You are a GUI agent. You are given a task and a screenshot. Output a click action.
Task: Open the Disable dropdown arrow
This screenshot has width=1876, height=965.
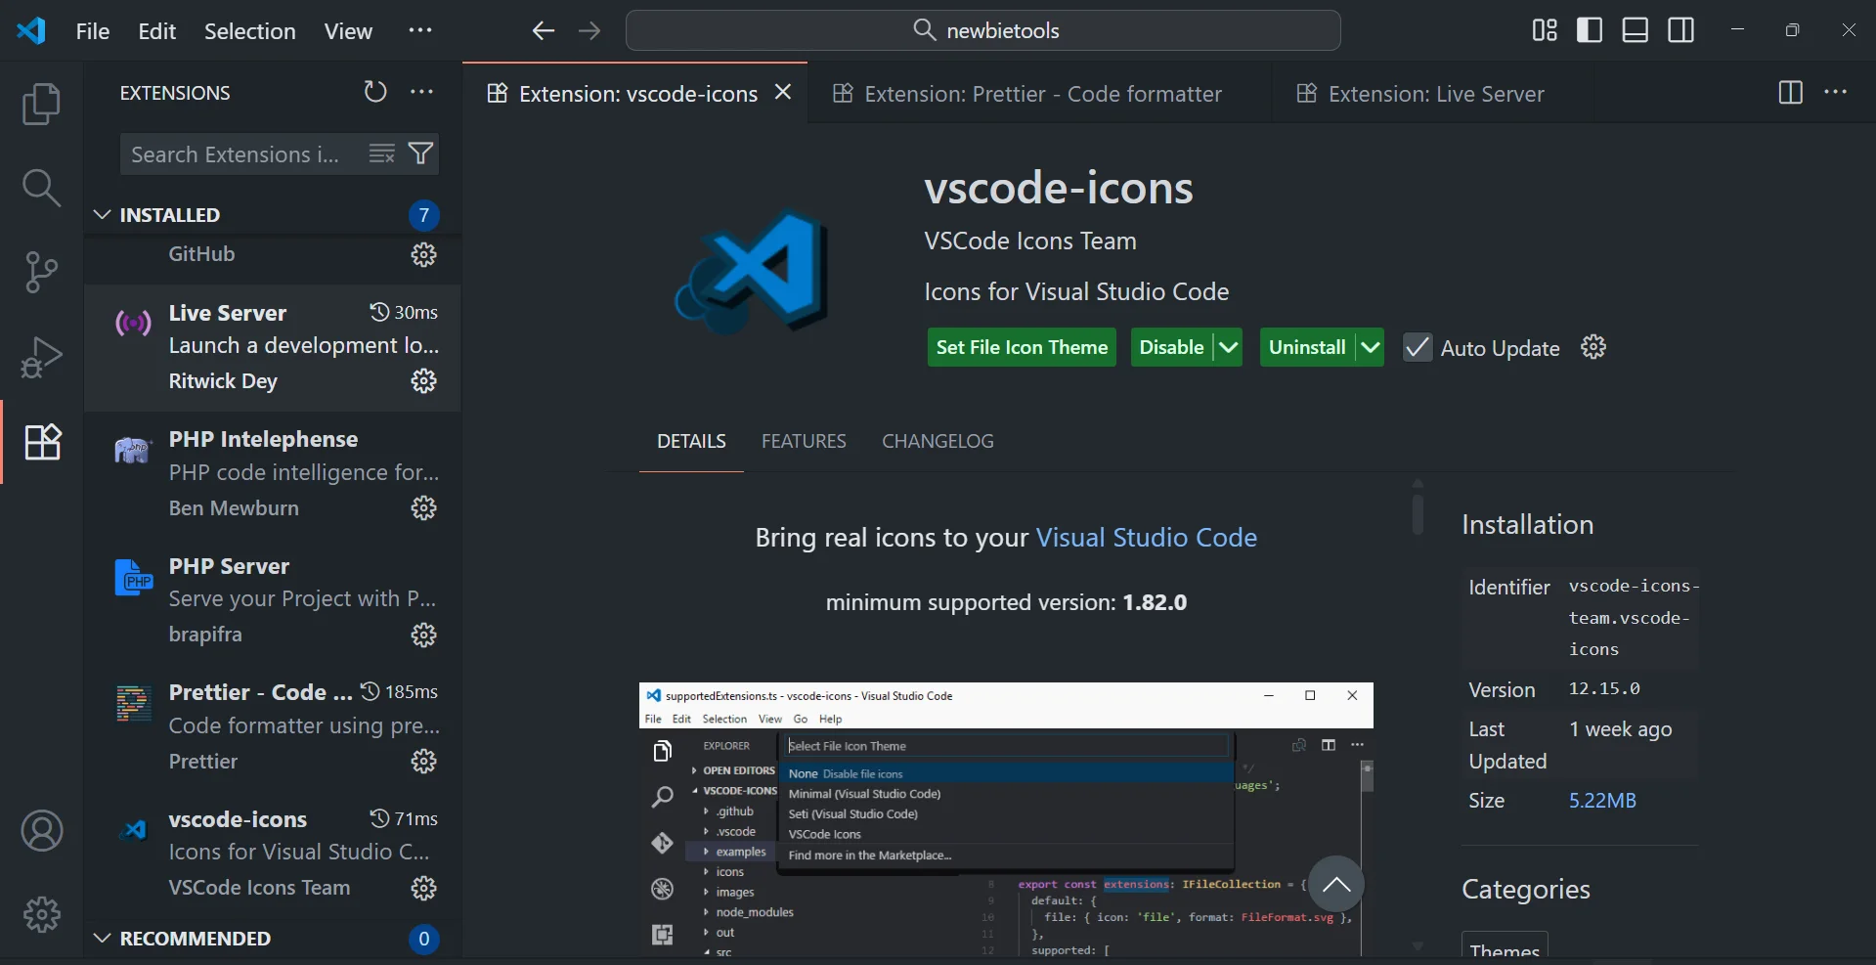tap(1228, 347)
